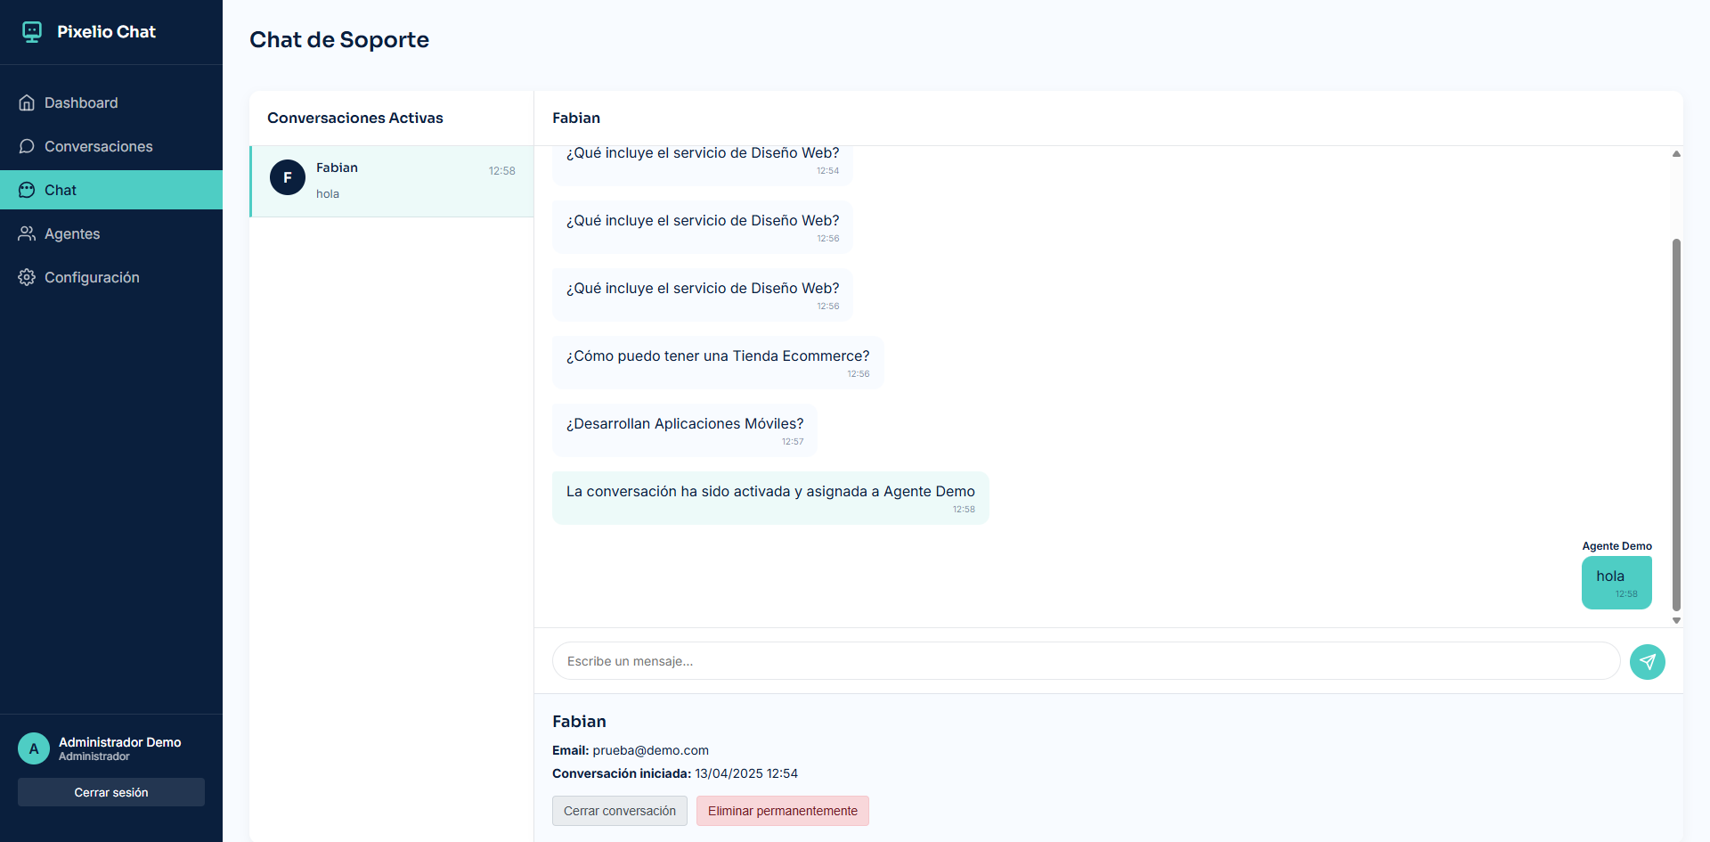Image resolution: width=1710 pixels, height=842 pixels.
Task: Click the hola message bubble from Agente Demo
Action: point(1616,583)
